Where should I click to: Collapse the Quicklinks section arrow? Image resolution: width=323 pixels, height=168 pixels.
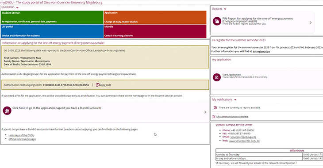tap(17, 8)
